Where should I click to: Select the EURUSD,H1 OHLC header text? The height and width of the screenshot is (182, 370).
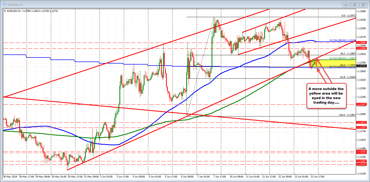click(x=32, y=11)
